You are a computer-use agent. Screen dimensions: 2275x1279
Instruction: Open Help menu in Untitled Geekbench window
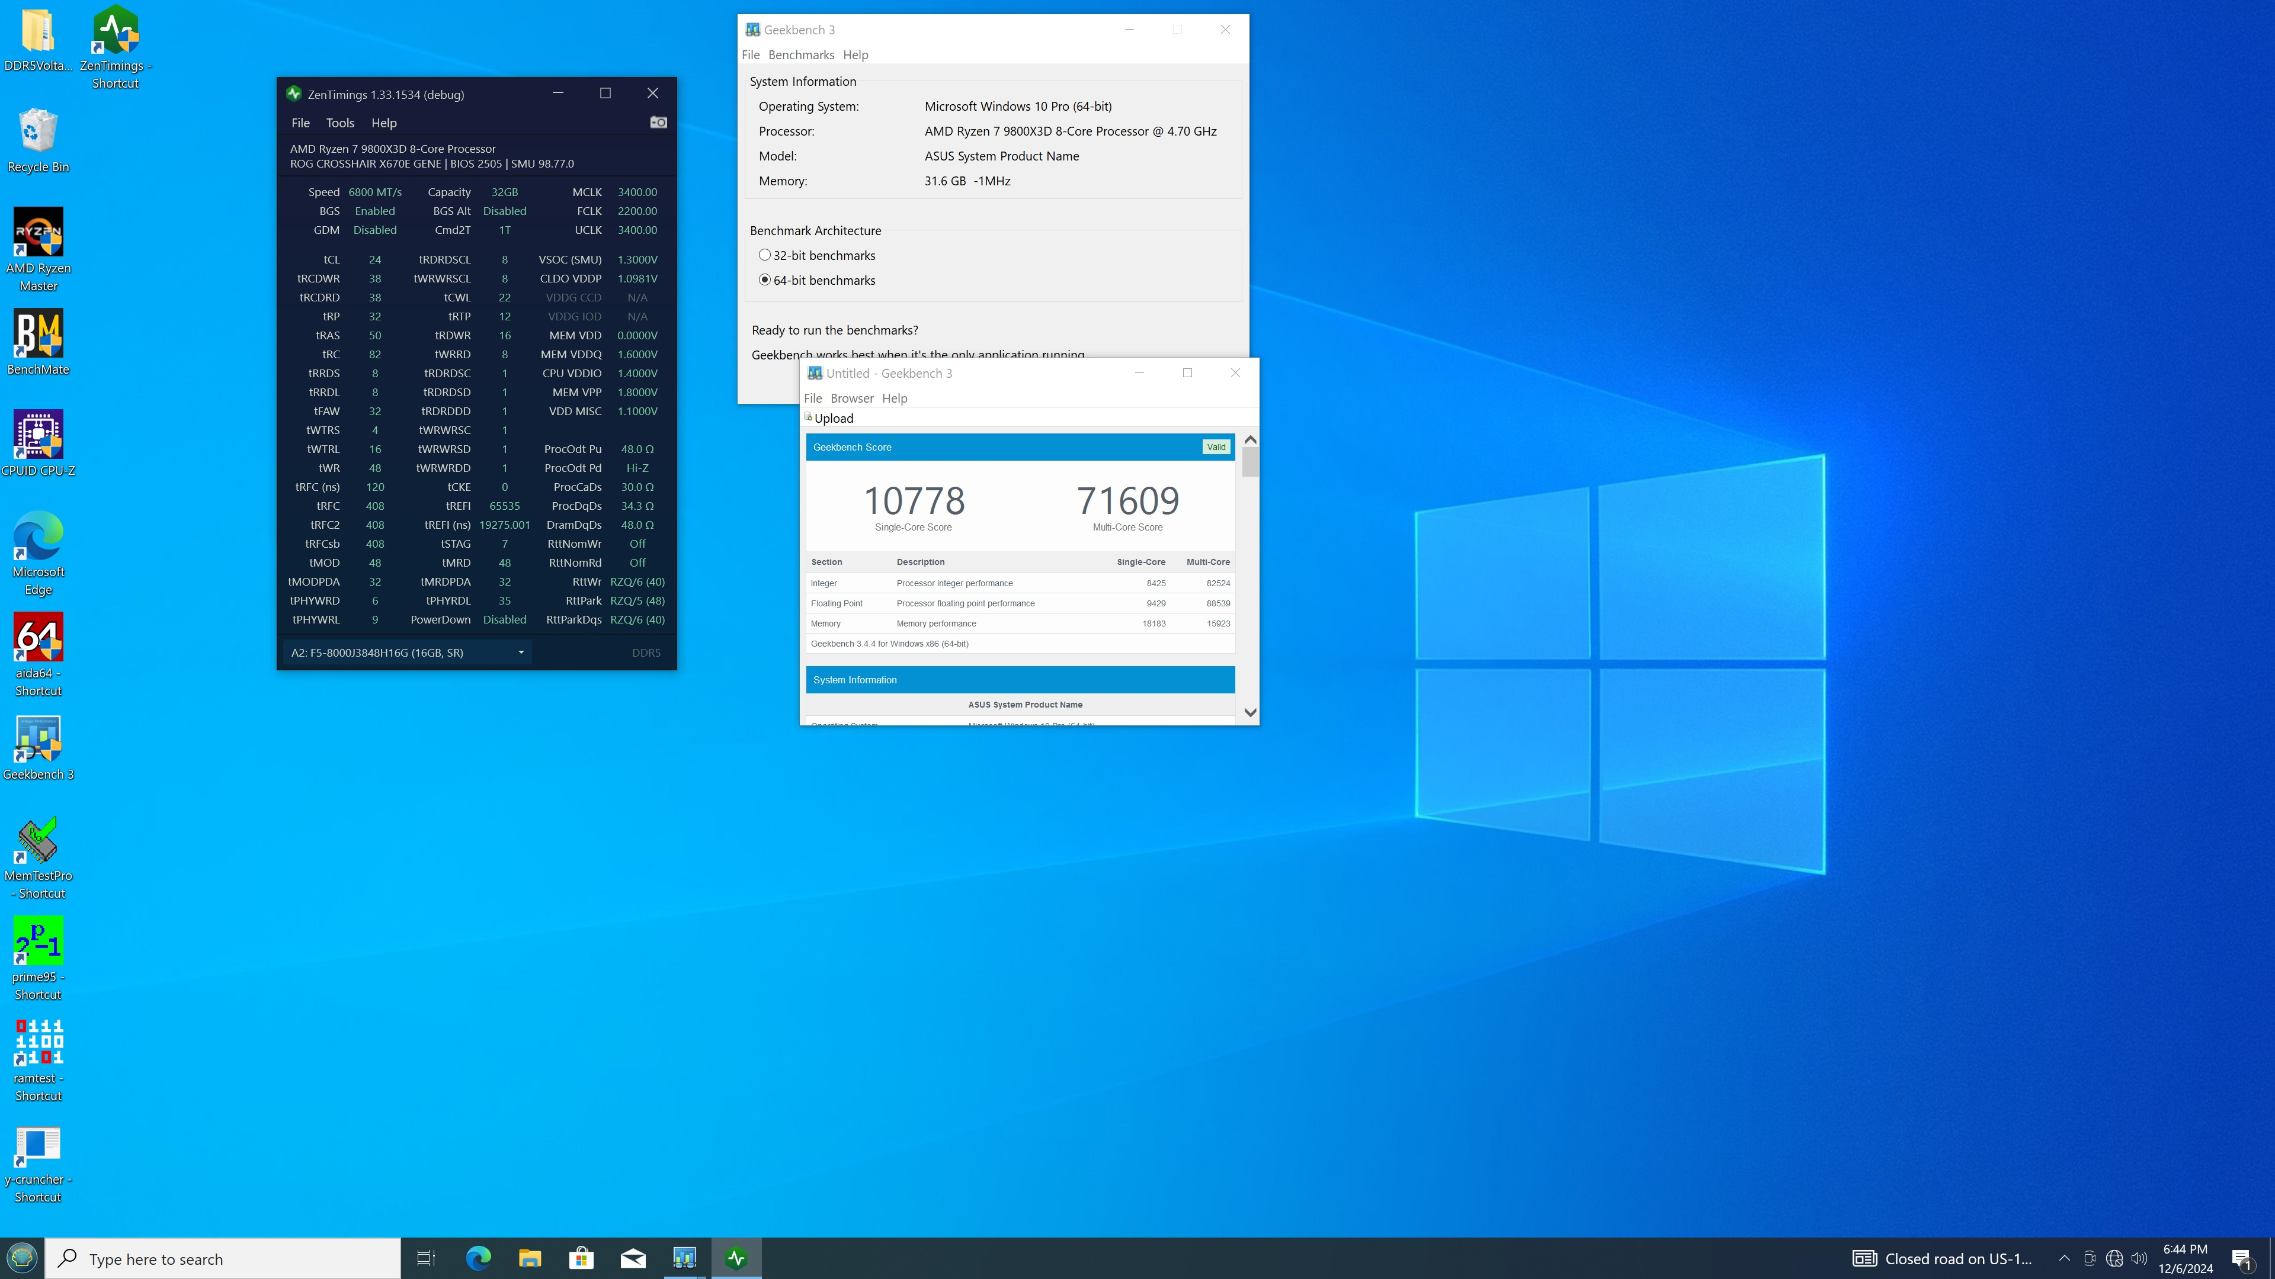(x=894, y=398)
